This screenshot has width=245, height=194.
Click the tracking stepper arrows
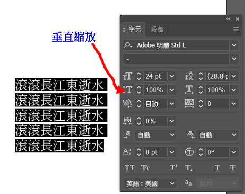click(x=201, y=104)
